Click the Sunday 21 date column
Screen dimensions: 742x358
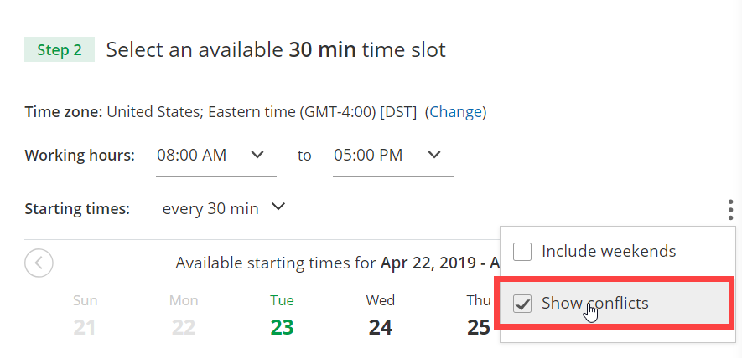[x=85, y=315]
